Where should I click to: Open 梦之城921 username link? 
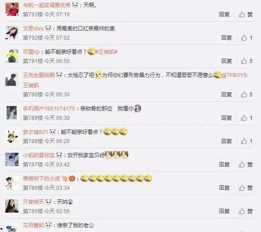click(x=35, y=132)
